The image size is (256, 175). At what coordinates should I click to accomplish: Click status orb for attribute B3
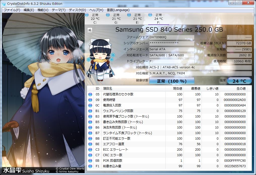point(90,116)
